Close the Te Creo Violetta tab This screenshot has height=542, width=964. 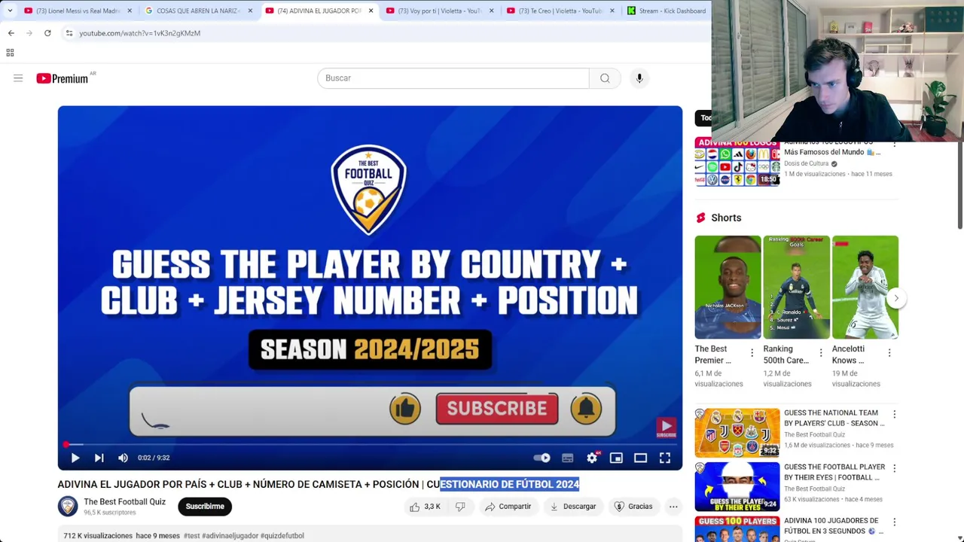tap(612, 11)
